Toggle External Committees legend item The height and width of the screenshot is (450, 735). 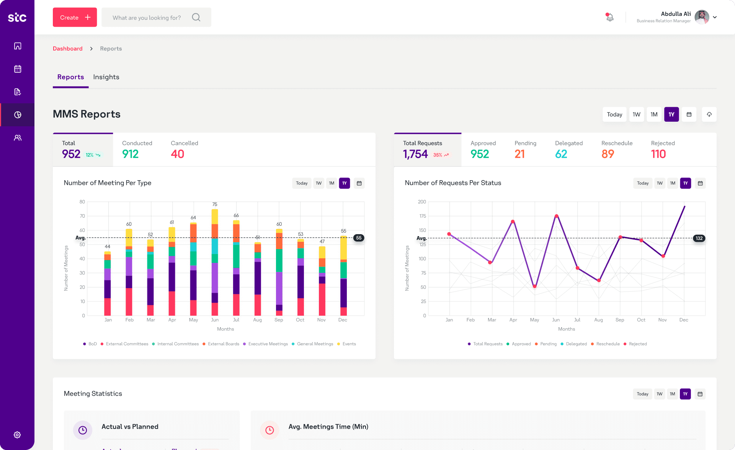[x=124, y=344]
